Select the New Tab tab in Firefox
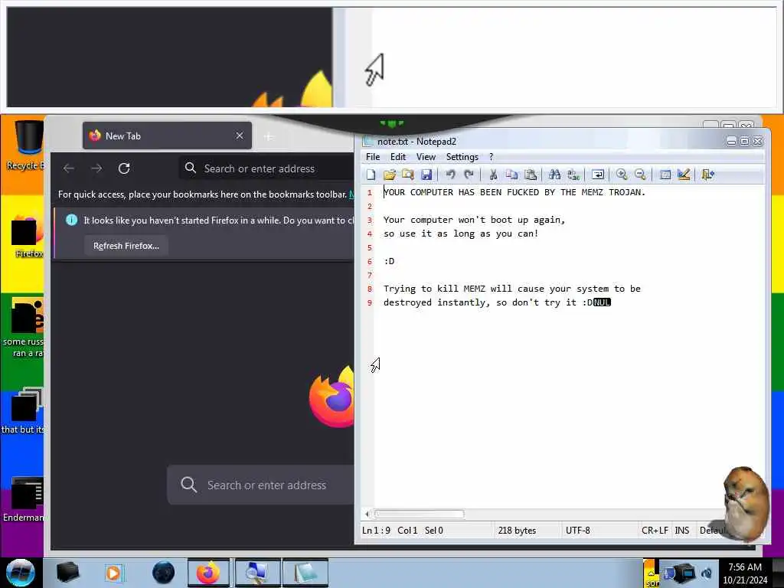Image resolution: width=784 pixels, height=588 pixels. (167, 136)
